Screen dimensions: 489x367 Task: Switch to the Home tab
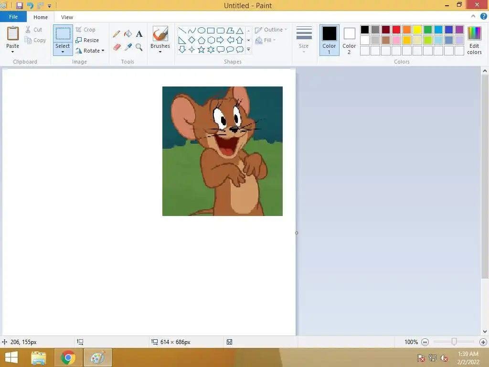41,17
